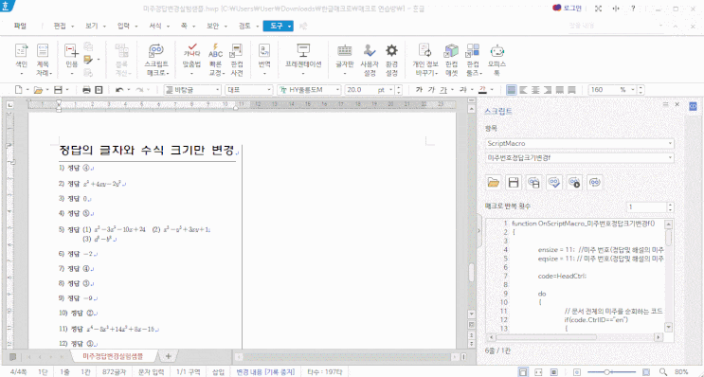
Task: Open 오피스 톡 assistant
Action: 497,60
